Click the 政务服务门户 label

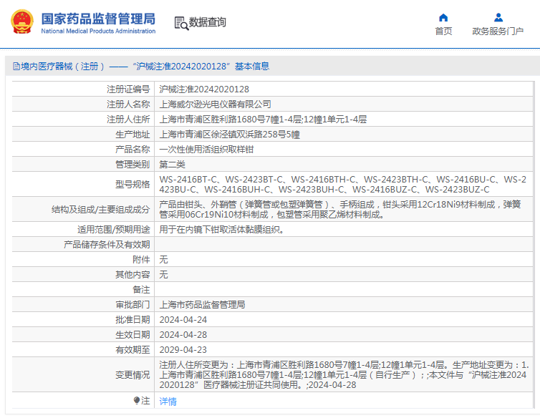coord(498,31)
